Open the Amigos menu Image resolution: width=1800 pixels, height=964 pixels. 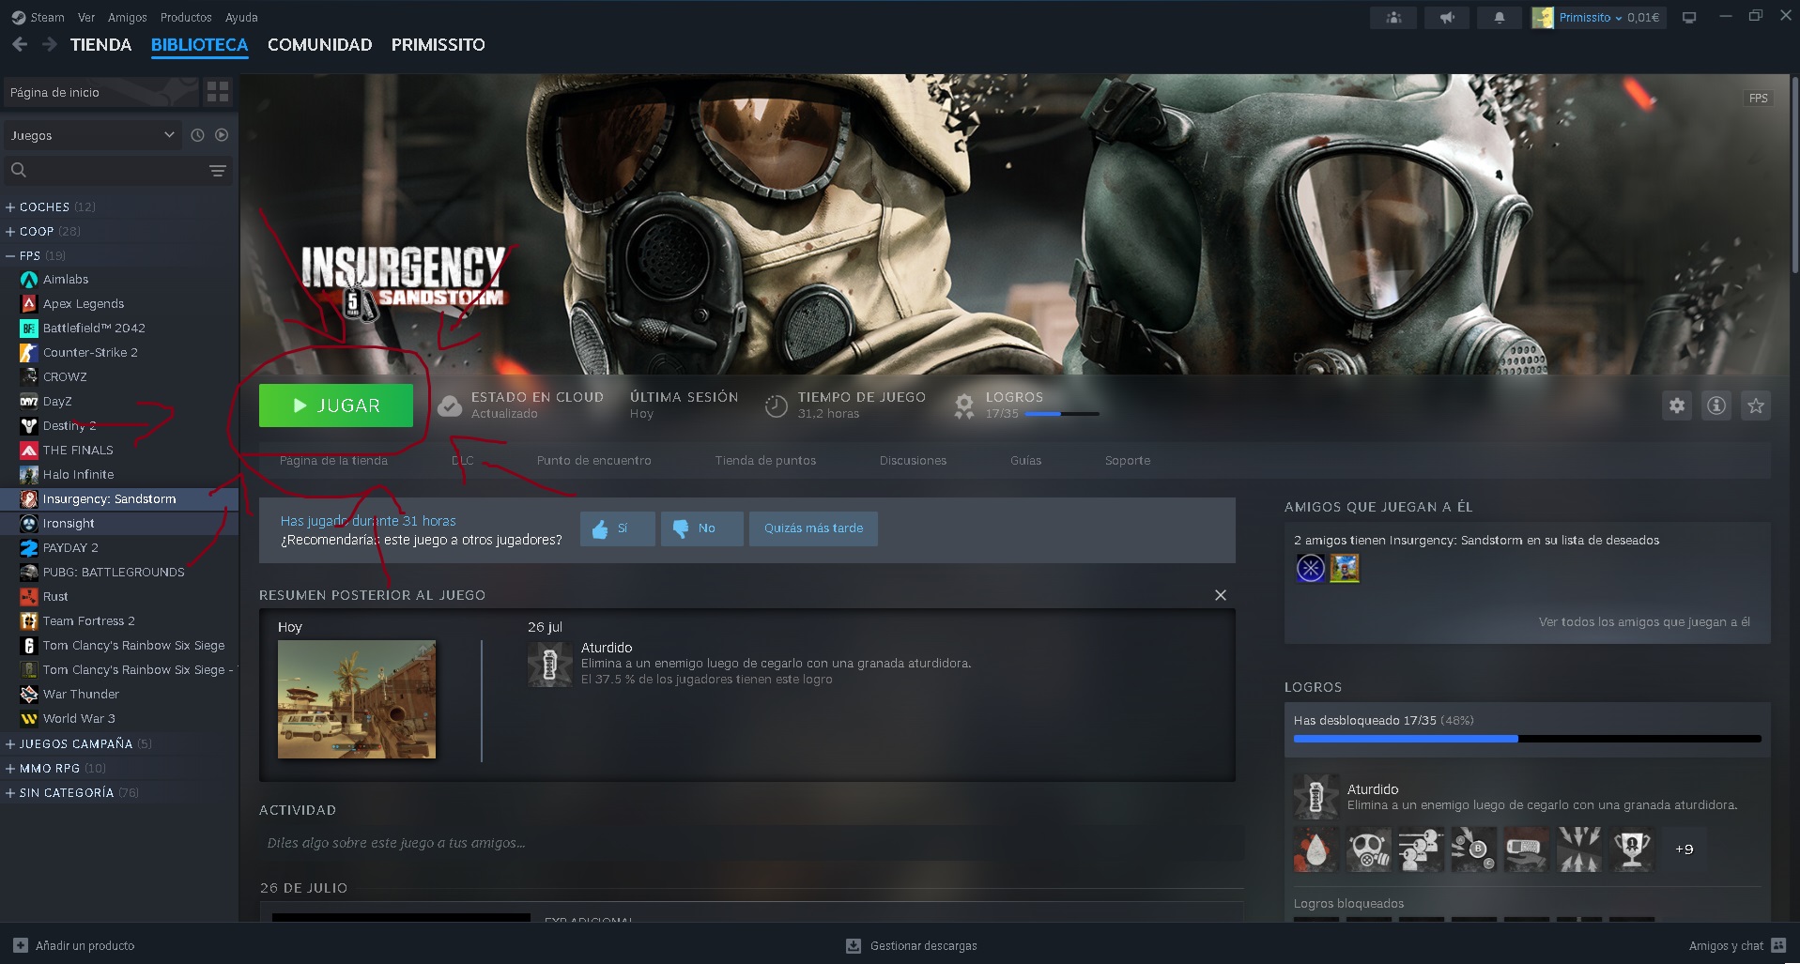pyautogui.click(x=128, y=17)
